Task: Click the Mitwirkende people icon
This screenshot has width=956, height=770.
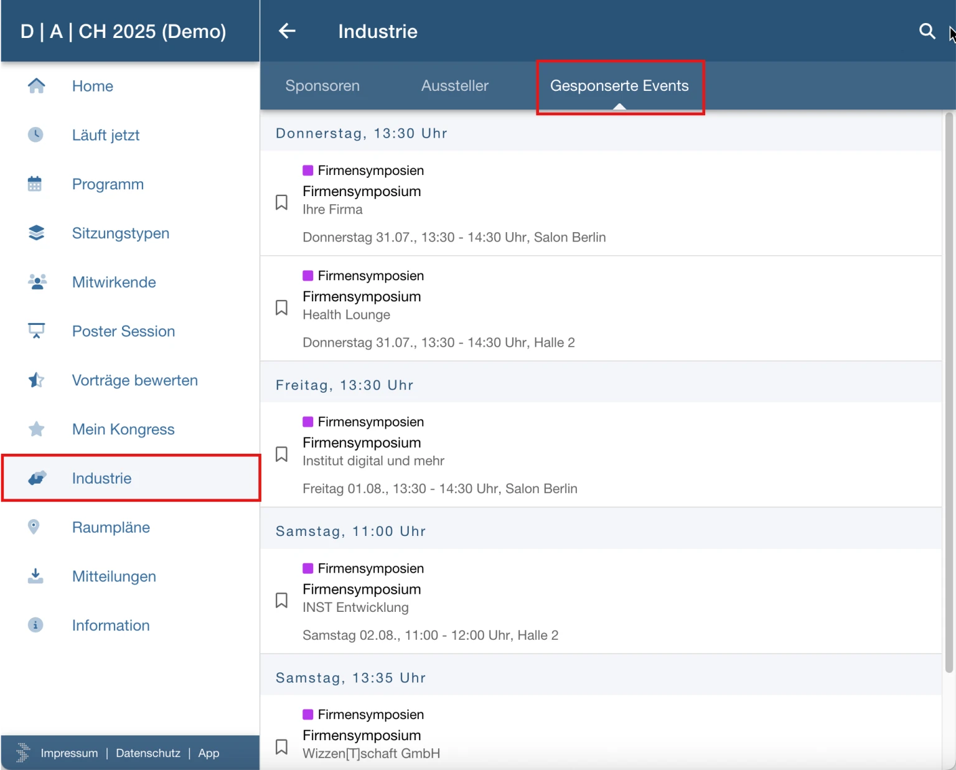Action: [x=37, y=282]
